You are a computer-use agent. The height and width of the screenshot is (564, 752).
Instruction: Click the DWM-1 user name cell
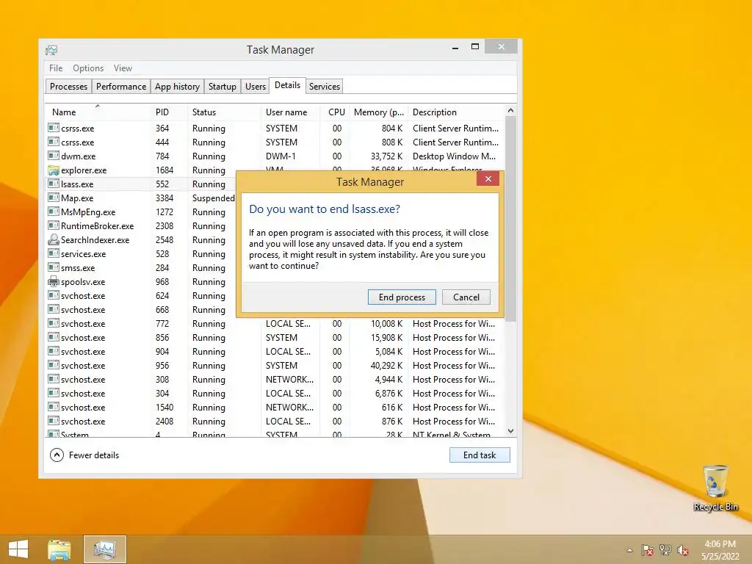coord(281,156)
